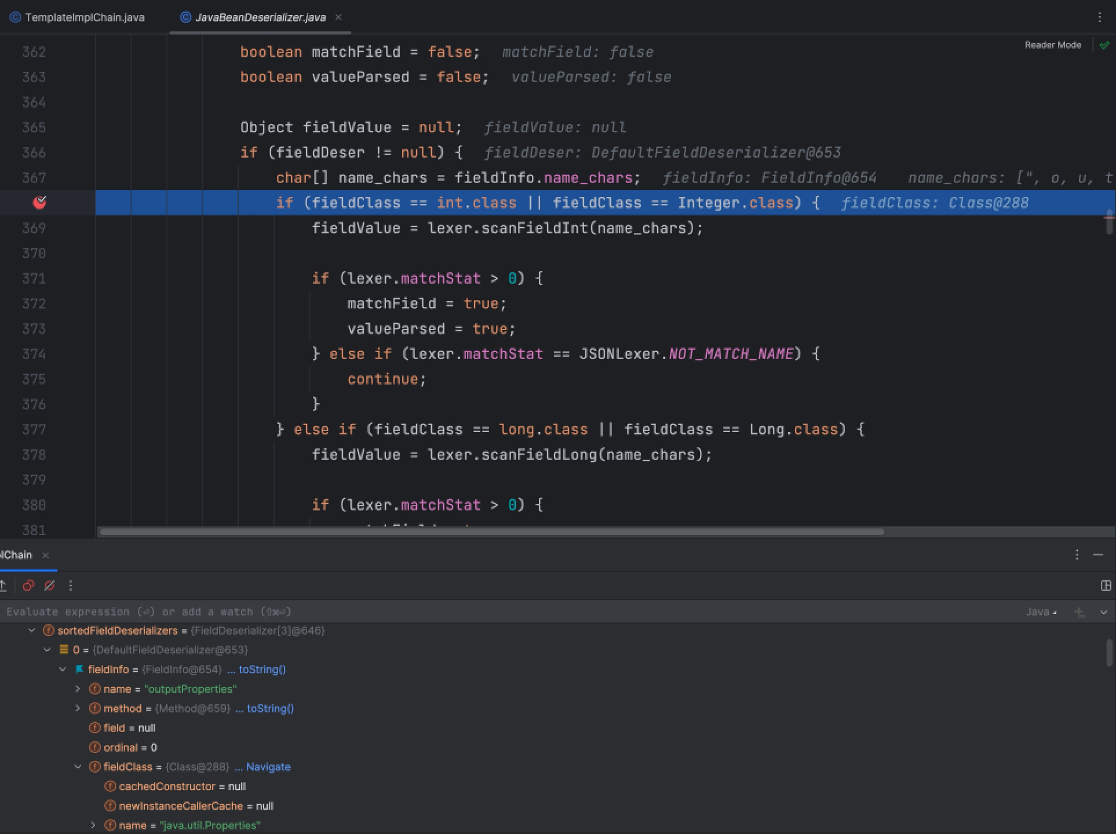Collapse the 0 = DefaultFieldDeserializer node
This screenshot has width=1116, height=834.
coord(48,650)
